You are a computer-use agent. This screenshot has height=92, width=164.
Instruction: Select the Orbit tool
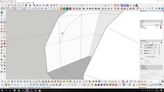[2, 60]
